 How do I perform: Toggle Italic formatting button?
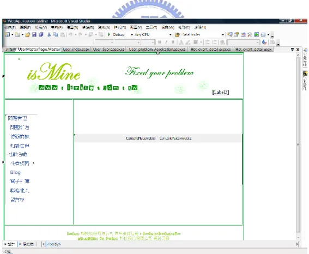166,42
